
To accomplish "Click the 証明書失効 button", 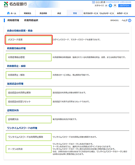I will tap(29, 119).
